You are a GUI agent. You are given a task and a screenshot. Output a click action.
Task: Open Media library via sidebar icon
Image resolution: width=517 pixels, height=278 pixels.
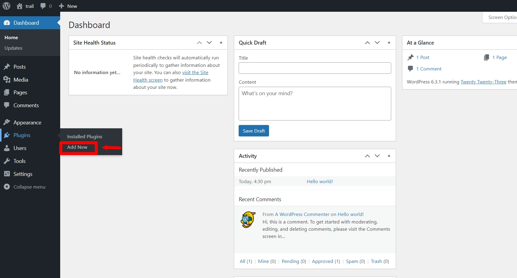[x=7, y=80]
